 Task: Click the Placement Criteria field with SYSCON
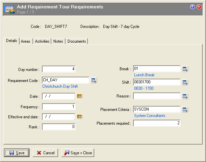157,110
